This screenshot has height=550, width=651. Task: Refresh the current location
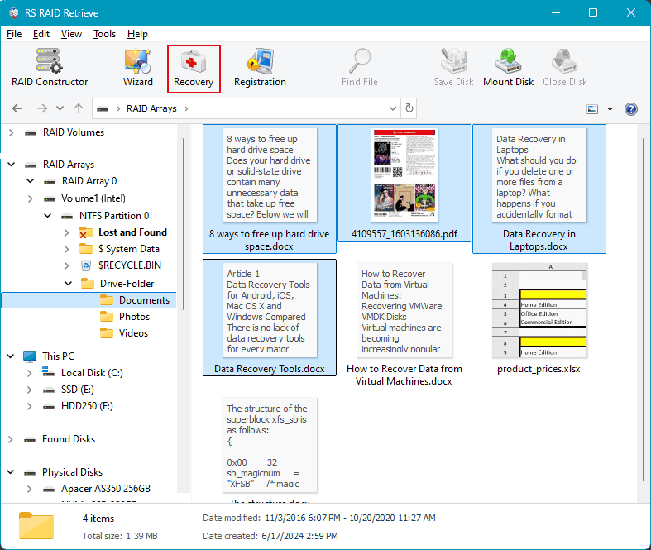pos(409,108)
